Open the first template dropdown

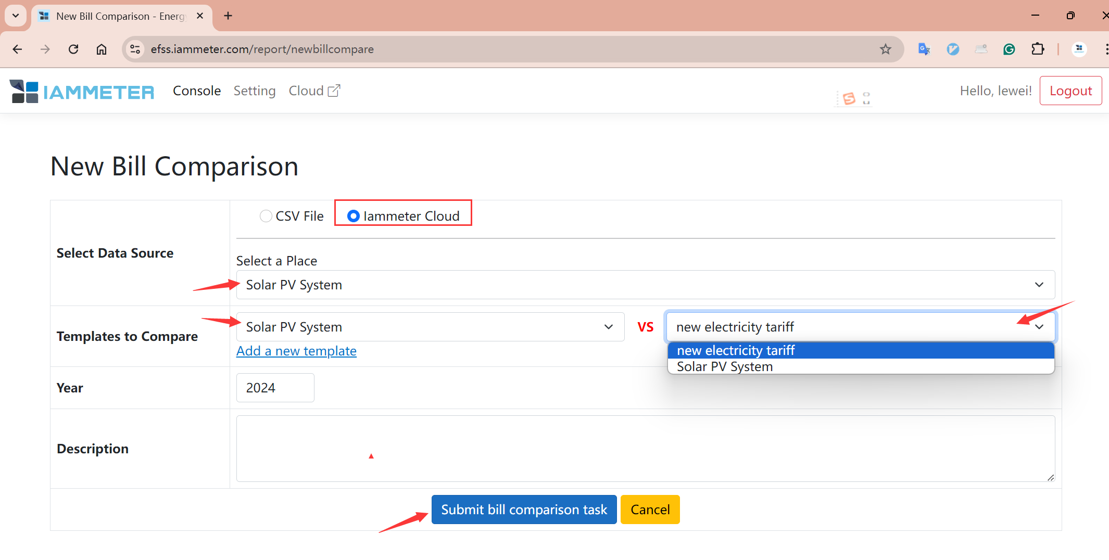(430, 327)
